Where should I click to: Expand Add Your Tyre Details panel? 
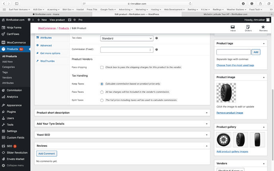[206, 124]
